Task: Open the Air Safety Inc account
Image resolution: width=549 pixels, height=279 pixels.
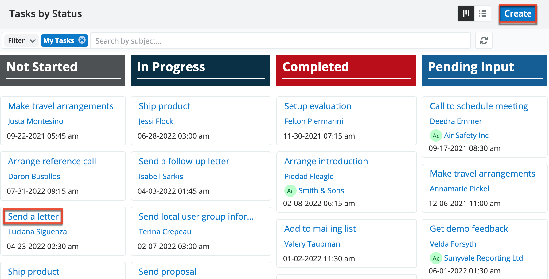Action: [466, 136]
